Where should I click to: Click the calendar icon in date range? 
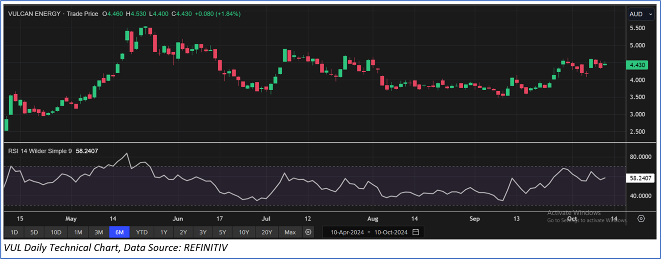[415, 232]
